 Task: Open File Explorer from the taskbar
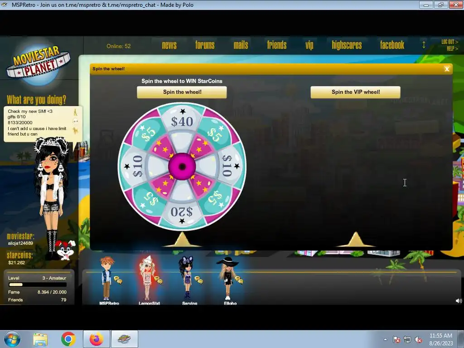(x=40, y=339)
